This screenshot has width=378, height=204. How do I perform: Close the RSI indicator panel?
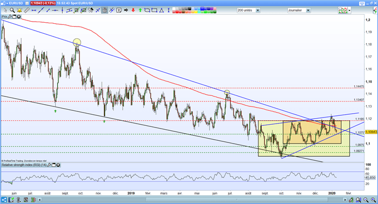pyautogui.click(x=58, y=165)
